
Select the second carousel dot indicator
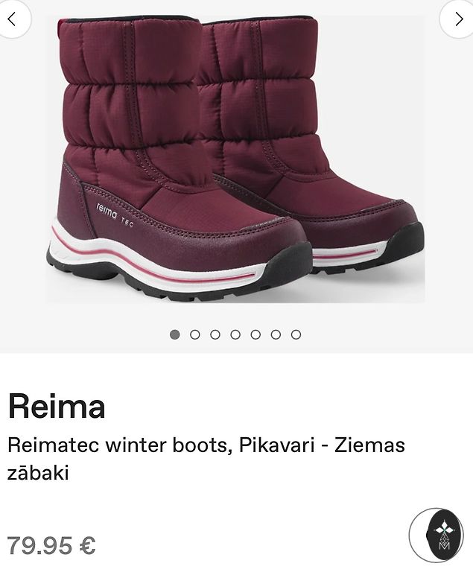195,334
